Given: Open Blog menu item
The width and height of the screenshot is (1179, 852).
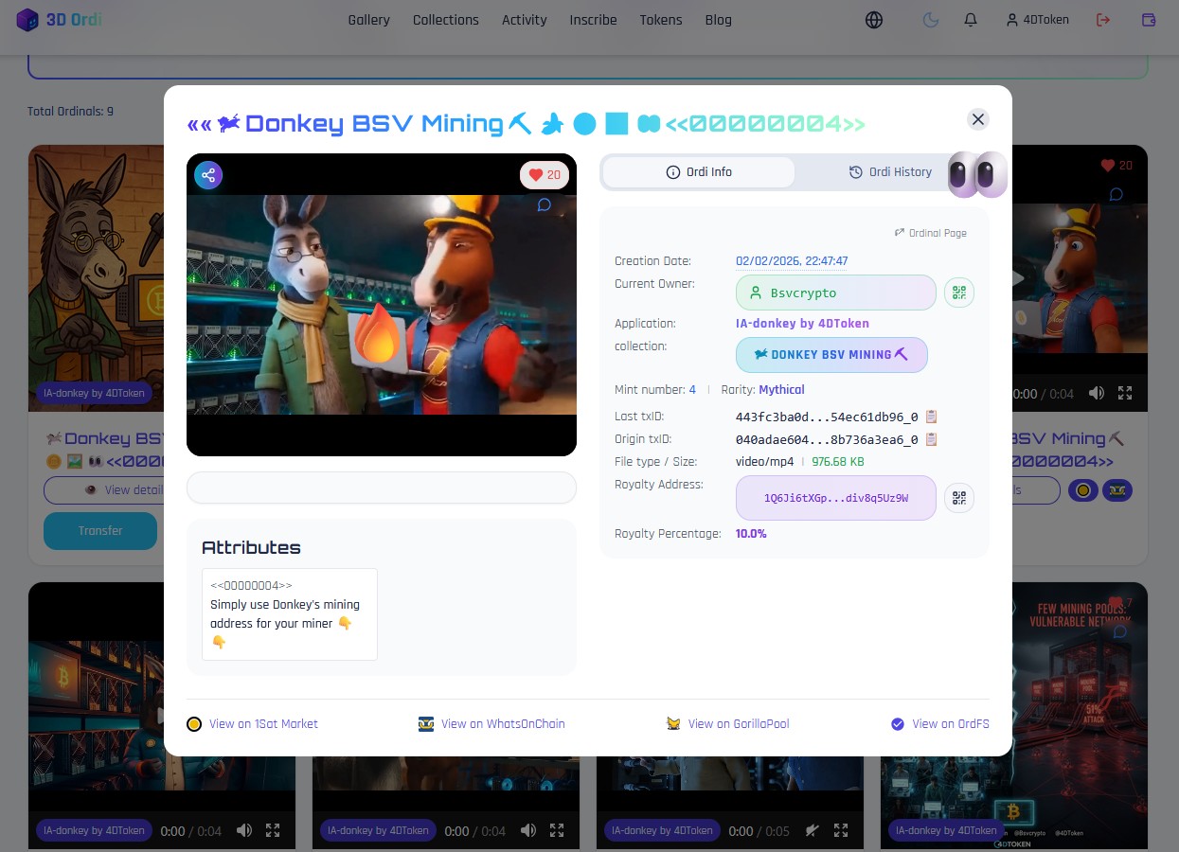Looking at the screenshot, I should (719, 20).
